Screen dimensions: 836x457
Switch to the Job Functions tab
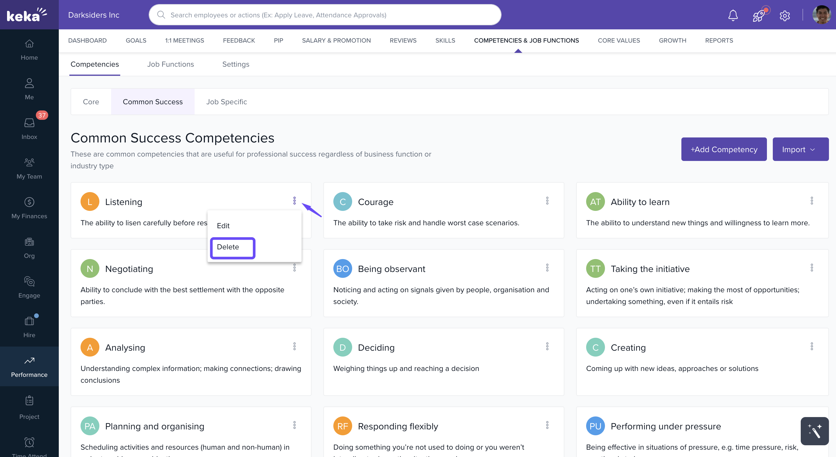pyautogui.click(x=170, y=64)
